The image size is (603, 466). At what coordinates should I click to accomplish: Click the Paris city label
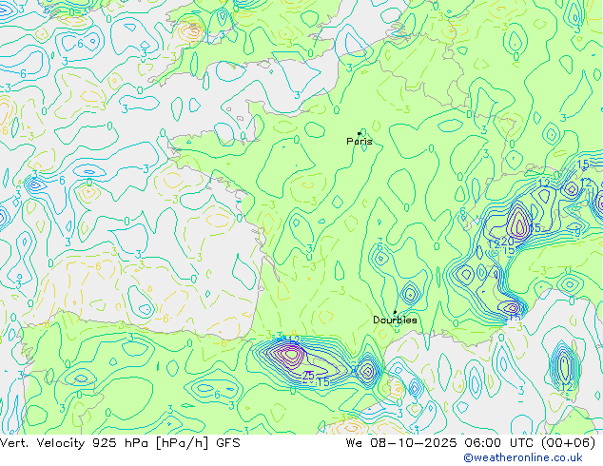[x=360, y=142]
